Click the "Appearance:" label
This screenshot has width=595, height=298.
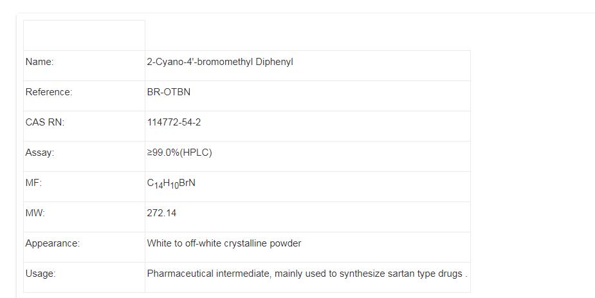point(52,244)
